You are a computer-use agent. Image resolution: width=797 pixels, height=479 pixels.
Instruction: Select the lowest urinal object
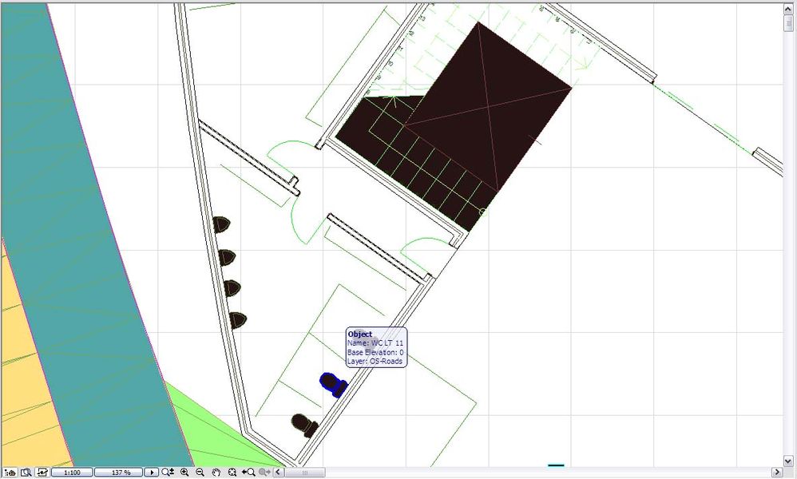click(237, 320)
